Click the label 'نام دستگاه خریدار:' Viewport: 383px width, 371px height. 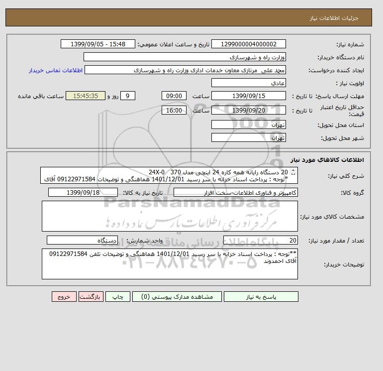(341, 57)
